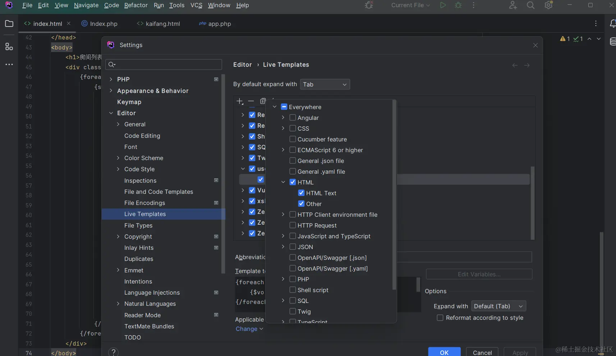Image resolution: width=616 pixels, height=356 pixels.
Task: Open IDE settings gear icon
Action: tap(548, 5)
